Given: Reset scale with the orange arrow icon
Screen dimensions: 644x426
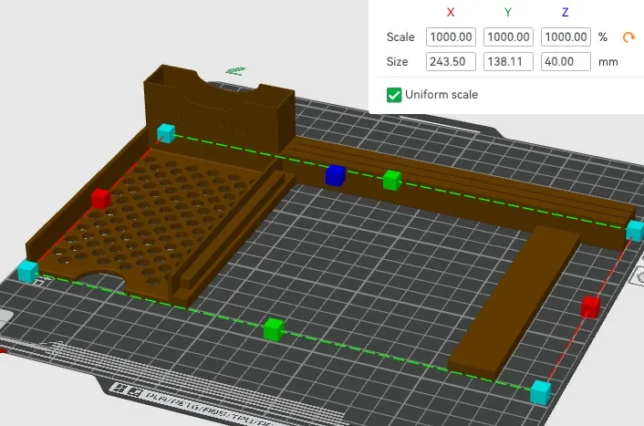Looking at the screenshot, I should 628,37.
